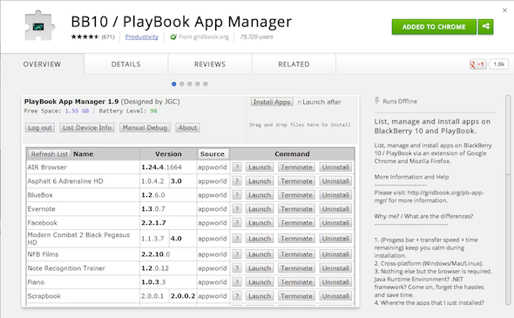Click the from gridbook.org text
Viewport: 514px width, 318px height.
(204, 37)
